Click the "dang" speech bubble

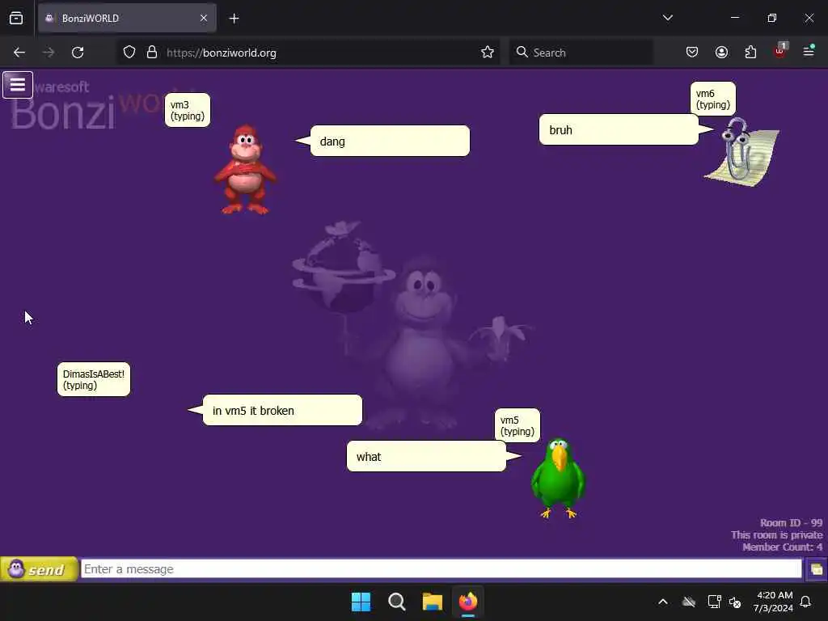[x=390, y=141]
